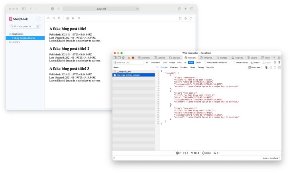Image resolution: width=291 pixels, height=173 pixels.
Task: Click the Import button in Network toolbar
Action: (x=255, y=62)
